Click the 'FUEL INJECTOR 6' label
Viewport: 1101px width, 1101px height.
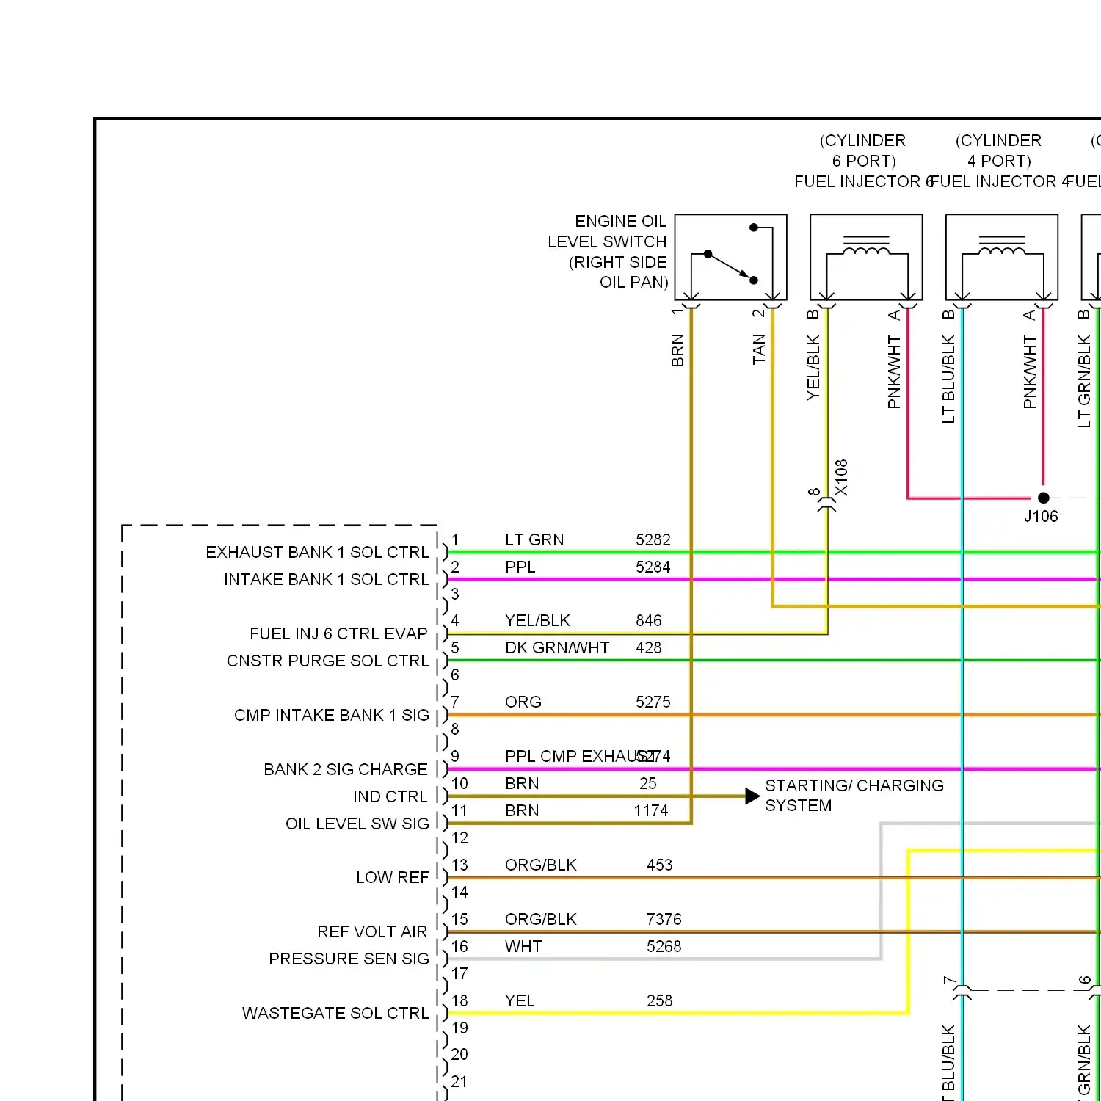[864, 181]
